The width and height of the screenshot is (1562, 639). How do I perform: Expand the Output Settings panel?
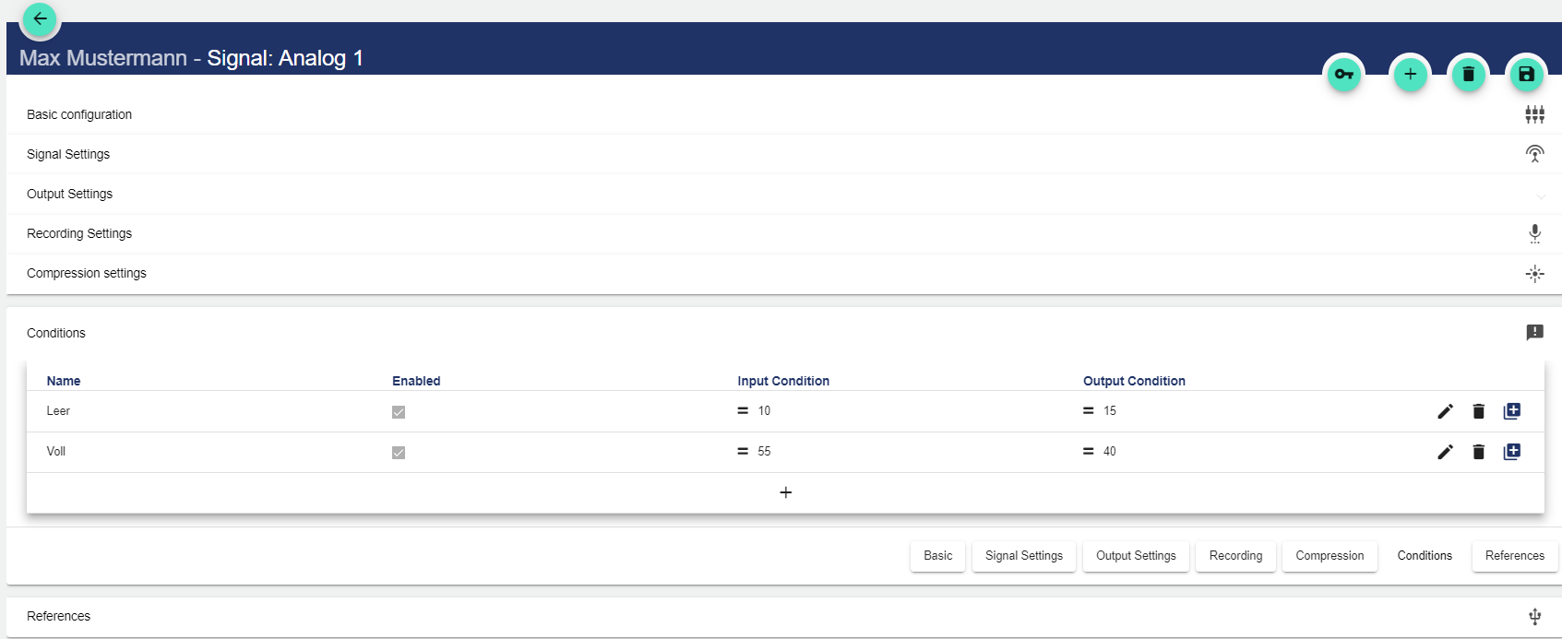click(70, 194)
